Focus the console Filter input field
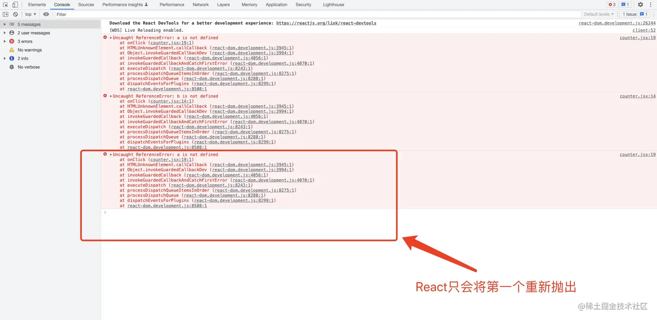657x320 pixels. point(317,14)
